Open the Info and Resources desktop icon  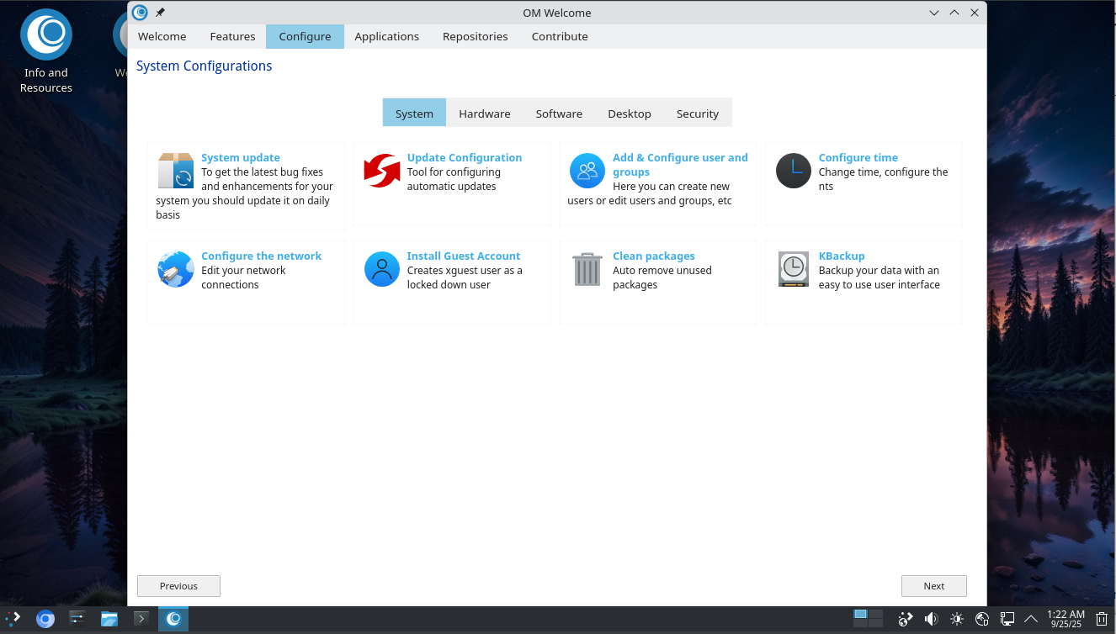tap(46, 35)
